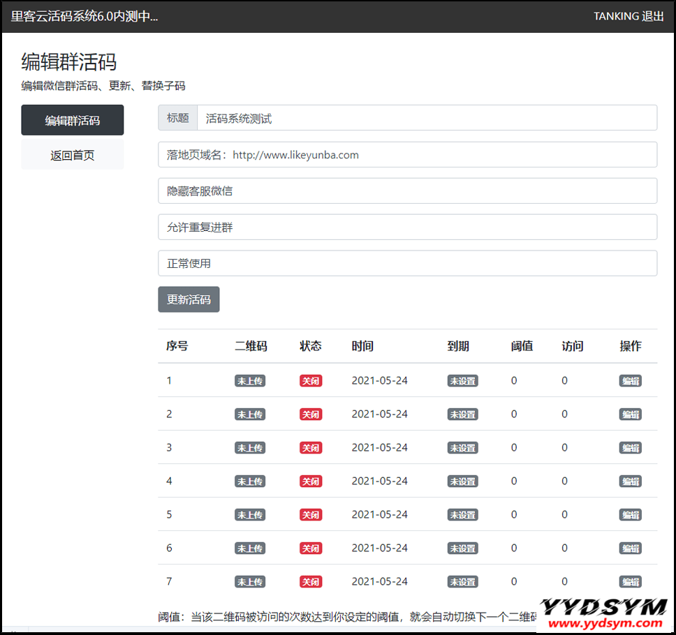The height and width of the screenshot is (635, 676).
Task: Click the 未上传 QR code badge in row 2
Action: click(249, 414)
